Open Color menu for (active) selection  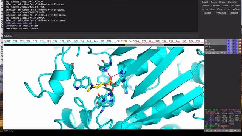[239, 49]
